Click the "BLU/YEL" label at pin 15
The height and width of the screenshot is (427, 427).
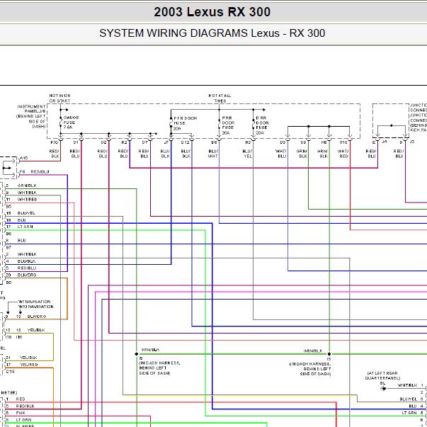tap(26, 213)
